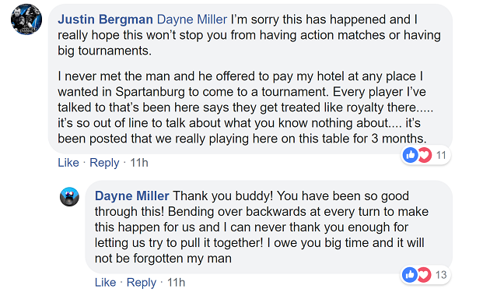Screen dimensions: 483x296
Task: Like Dayne Miller's reply
Action: coord(105,283)
